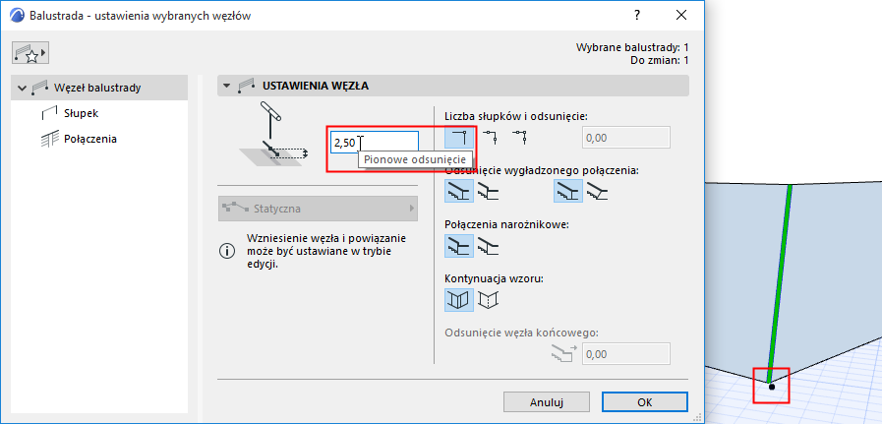
Task: Select Słupek in the settings tree
Action: (x=81, y=113)
